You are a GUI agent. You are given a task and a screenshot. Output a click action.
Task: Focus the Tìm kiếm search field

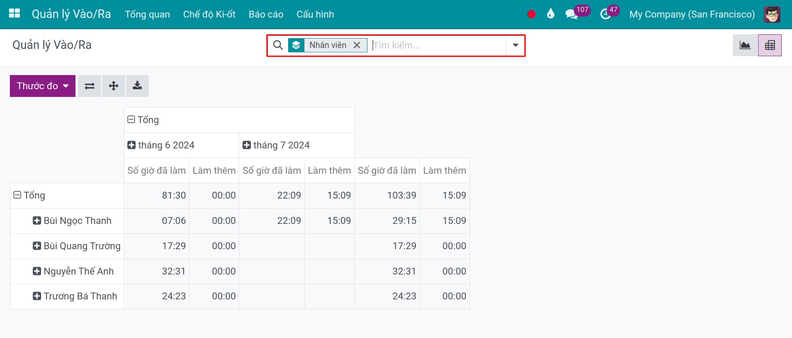(437, 45)
